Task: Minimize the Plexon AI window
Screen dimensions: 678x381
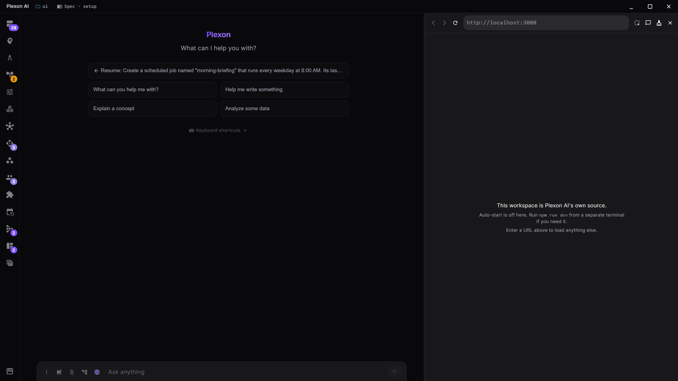Action: (631, 7)
